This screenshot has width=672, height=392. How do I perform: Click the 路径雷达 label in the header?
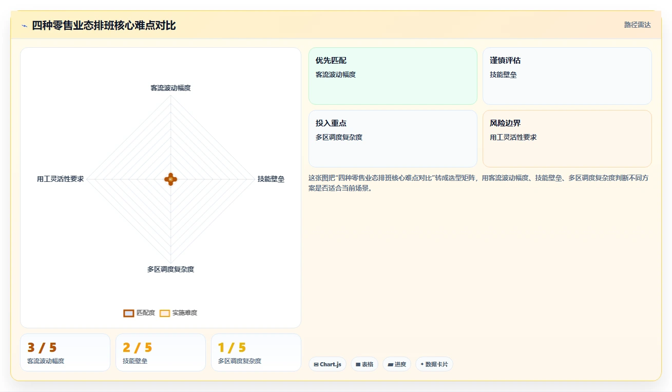tap(637, 25)
